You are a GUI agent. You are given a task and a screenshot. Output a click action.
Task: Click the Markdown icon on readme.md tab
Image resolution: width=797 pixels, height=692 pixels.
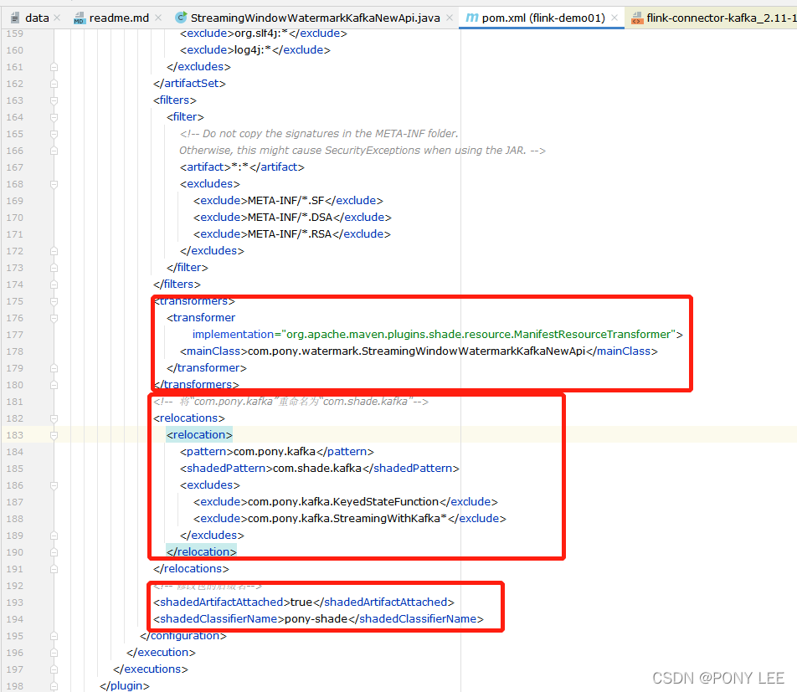(79, 18)
